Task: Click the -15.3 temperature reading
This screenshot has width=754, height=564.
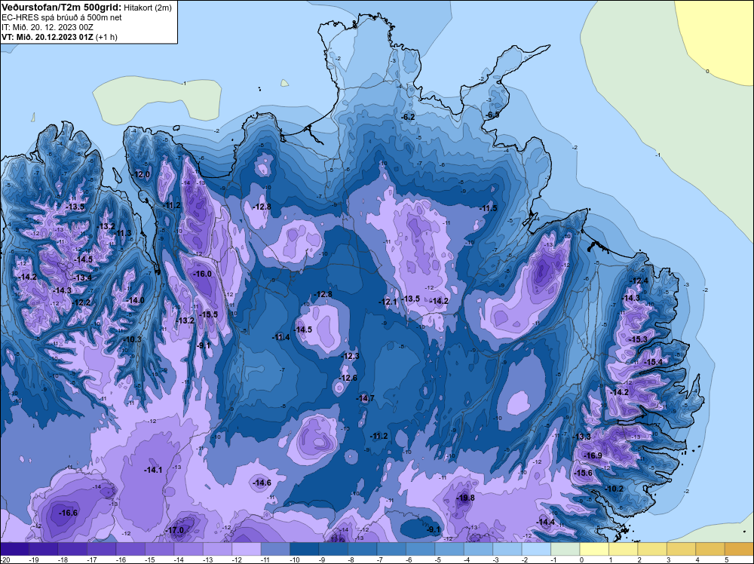Action: [x=638, y=339]
